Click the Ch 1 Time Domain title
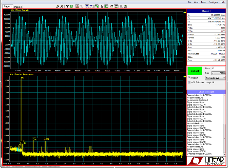Viewport: 228px width, 168px height. coord(20,10)
